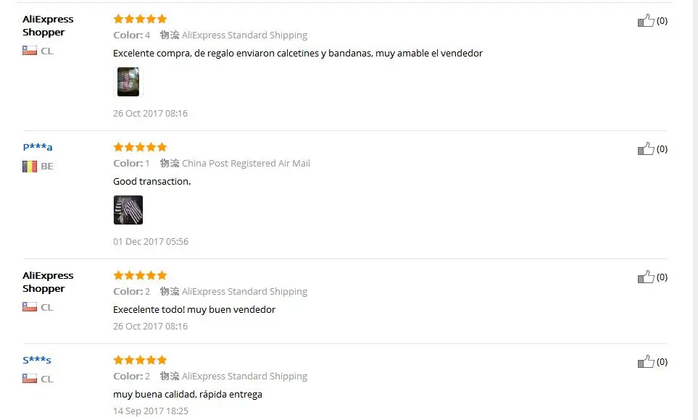Click thumbs-up on 'Execelente todo!' review
This screenshot has width=698, height=420.
[x=645, y=277]
